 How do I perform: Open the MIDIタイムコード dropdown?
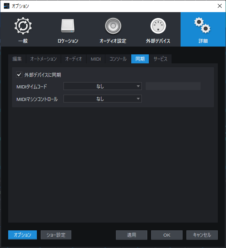click(103, 86)
